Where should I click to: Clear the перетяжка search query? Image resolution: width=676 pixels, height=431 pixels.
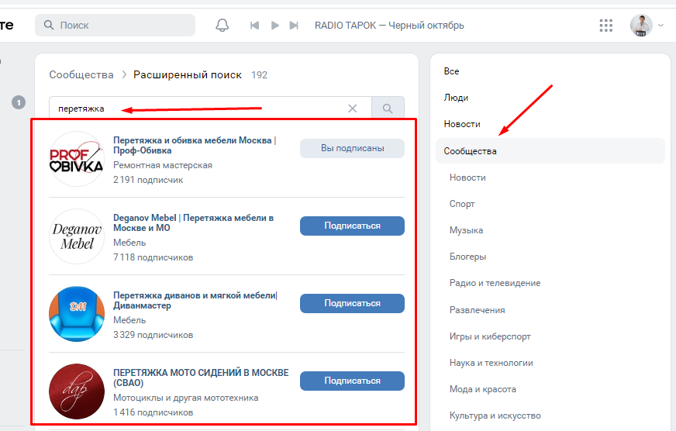[352, 109]
